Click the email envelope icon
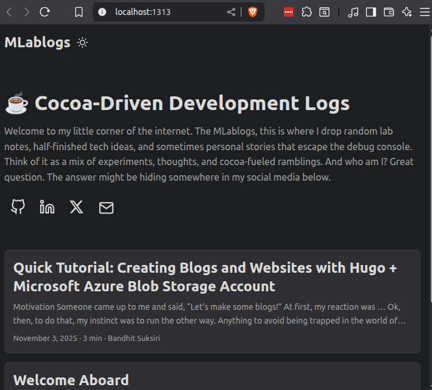This screenshot has height=390, width=432. pyautogui.click(x=106, y=208)
